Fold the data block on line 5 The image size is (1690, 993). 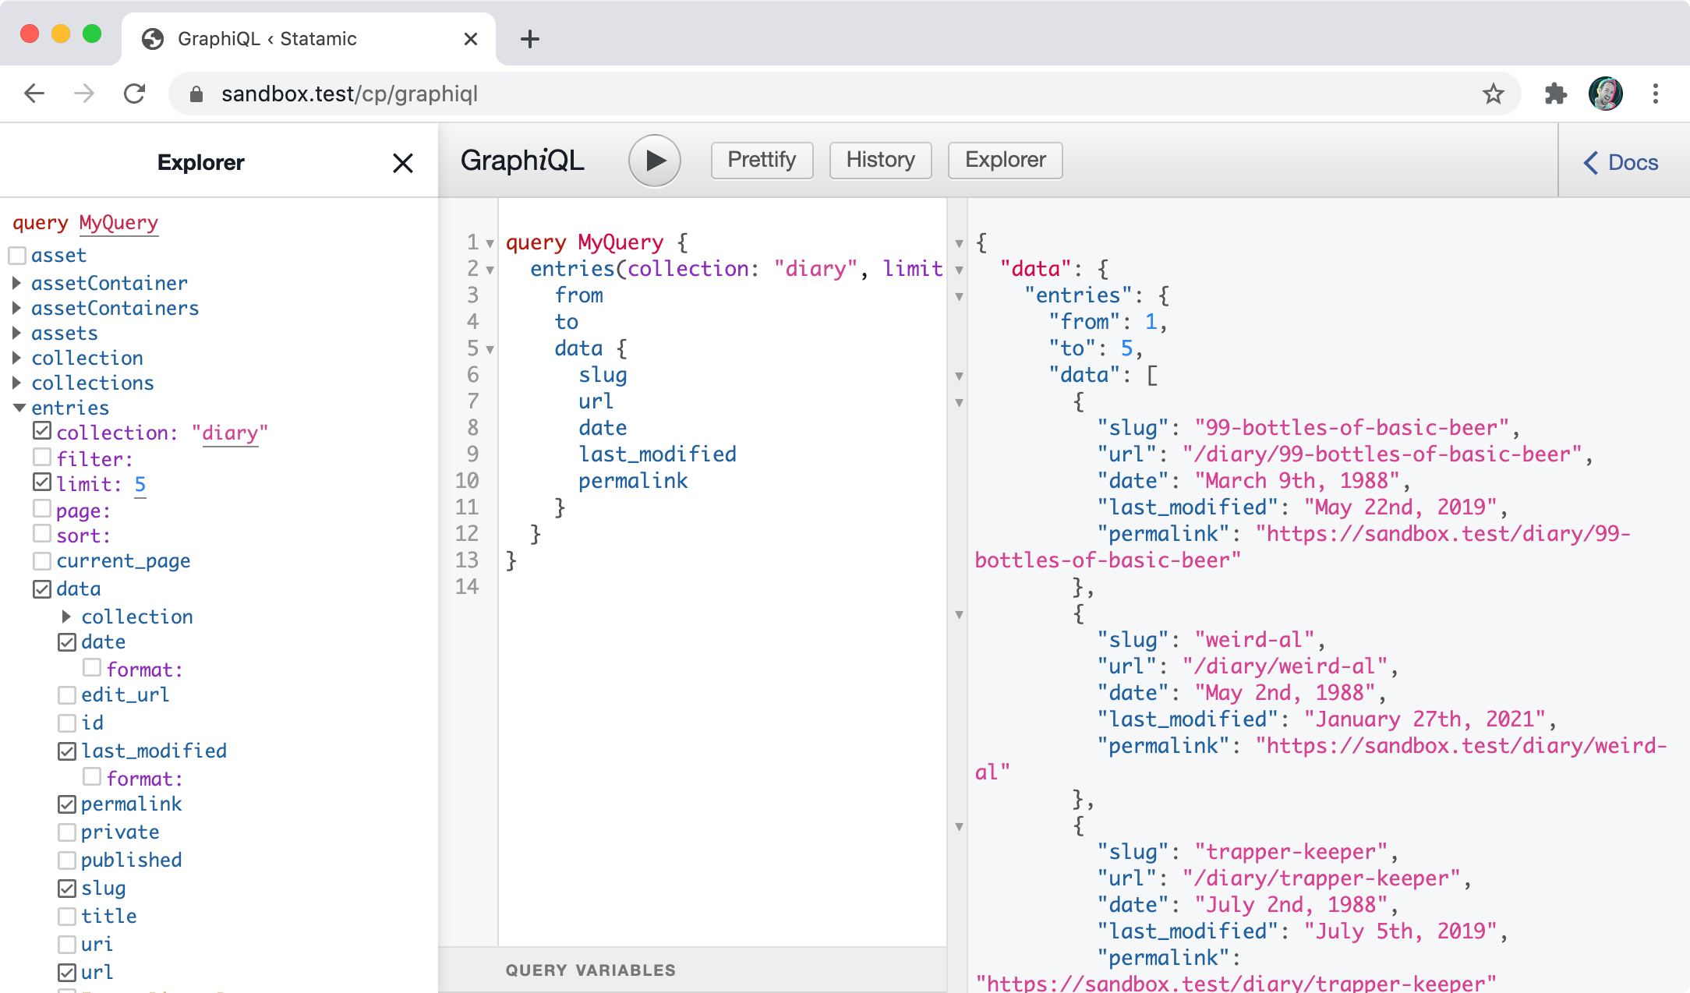pyautogui.click(x=490, y=350)
